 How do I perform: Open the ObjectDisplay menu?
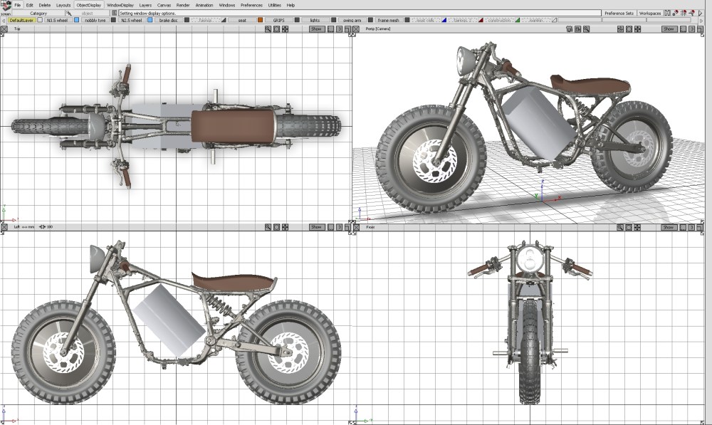click(x=89, y=5)
